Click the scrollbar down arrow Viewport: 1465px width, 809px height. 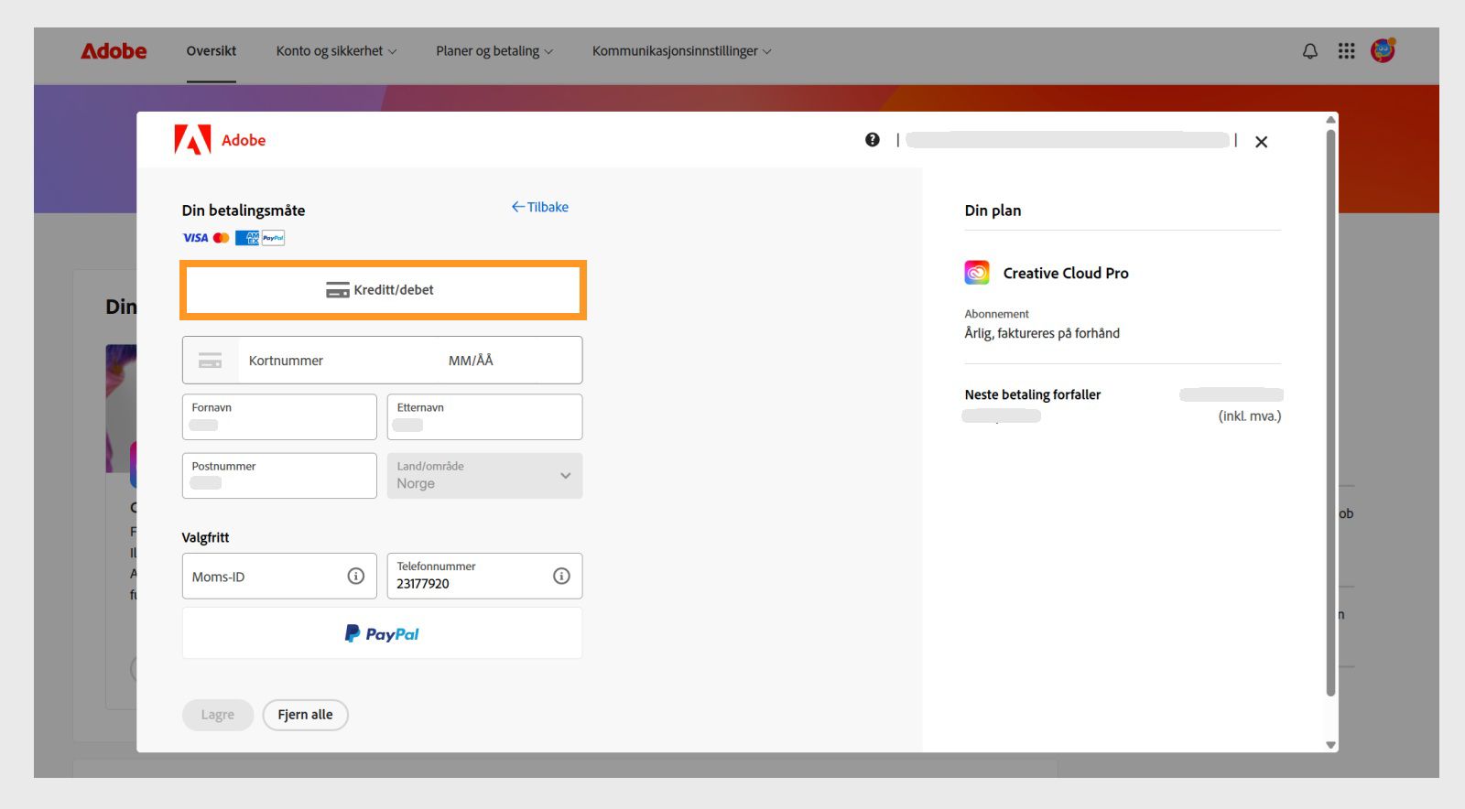coord(1331,745)
